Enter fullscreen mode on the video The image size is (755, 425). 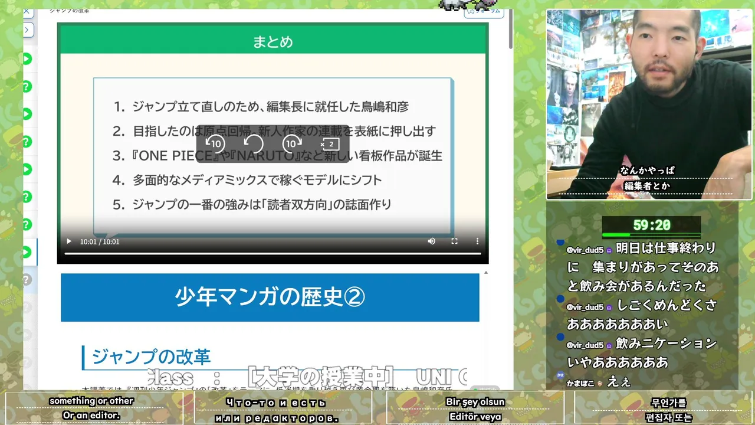click(454, 241)
